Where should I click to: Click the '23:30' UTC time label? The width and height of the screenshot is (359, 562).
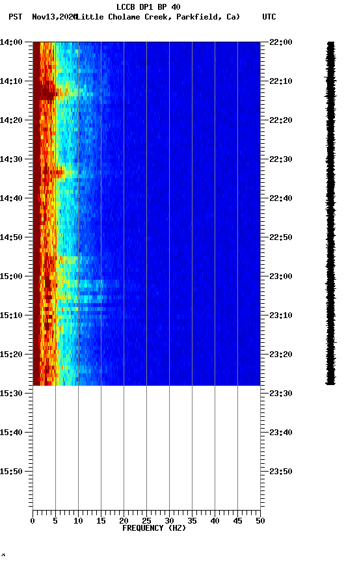[281, 394]
